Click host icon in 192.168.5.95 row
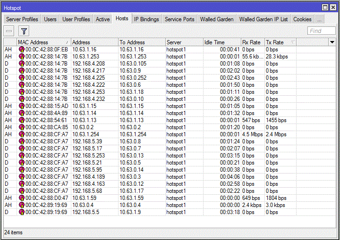The width and height of the screenshot is (340, 240). click(21, 170)
